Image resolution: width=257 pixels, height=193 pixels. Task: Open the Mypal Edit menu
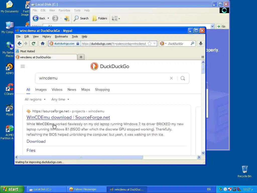pyautogui.click(x=27, y=36)
